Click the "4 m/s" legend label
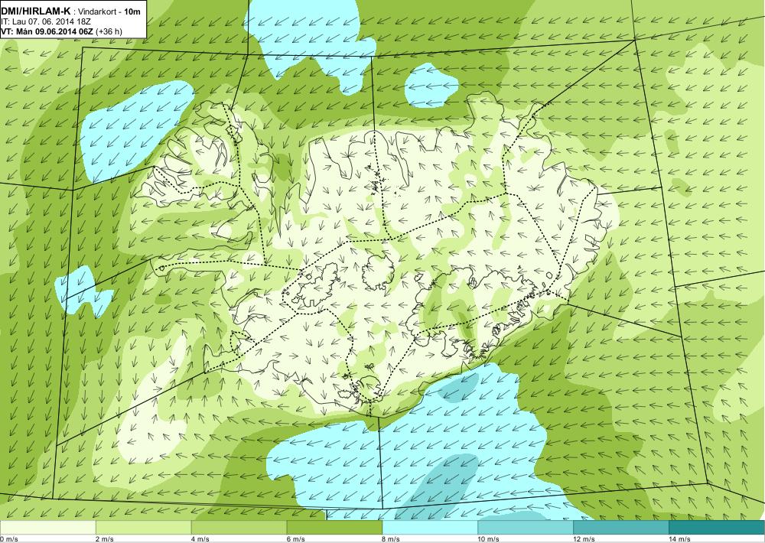 coord(200,539)
